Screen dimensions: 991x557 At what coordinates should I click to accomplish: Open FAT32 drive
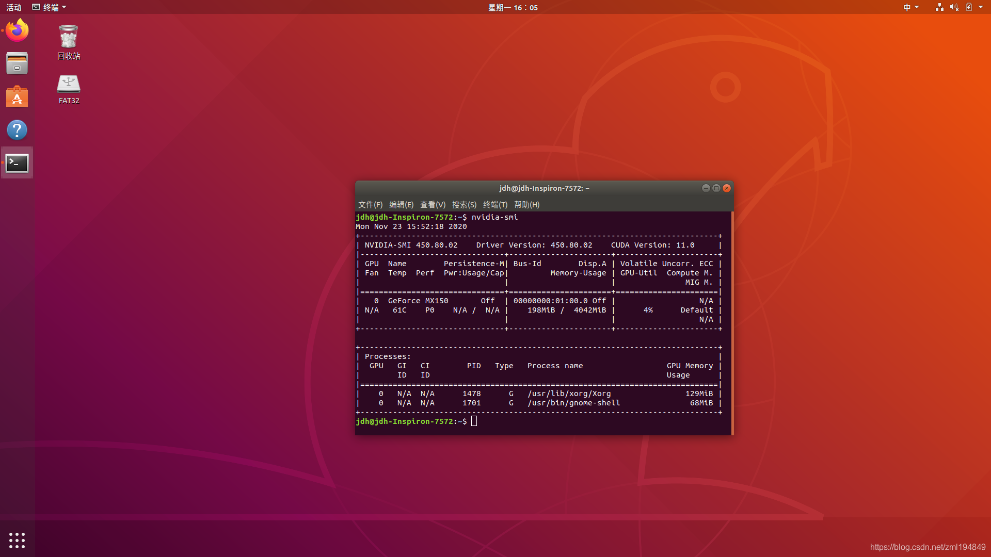coord(68,87)
